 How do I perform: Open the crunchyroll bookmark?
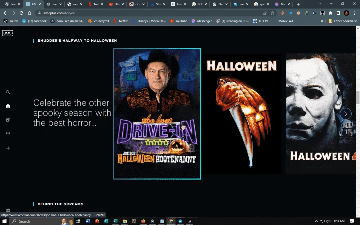(x=98, y=21)
